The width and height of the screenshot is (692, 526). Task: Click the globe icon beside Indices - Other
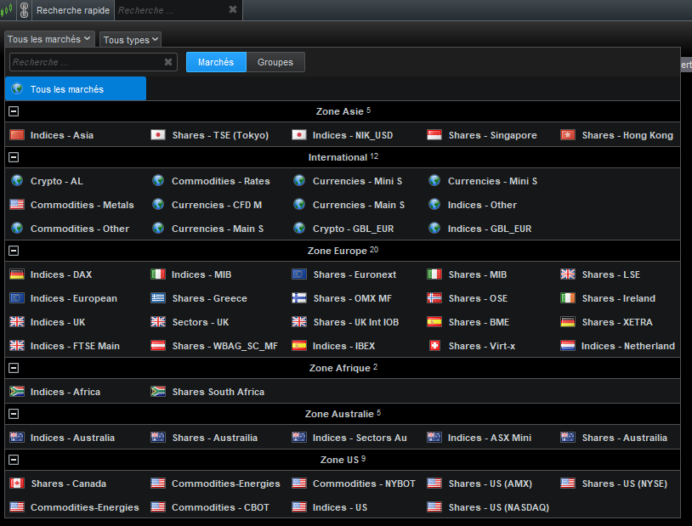(434, 204)
